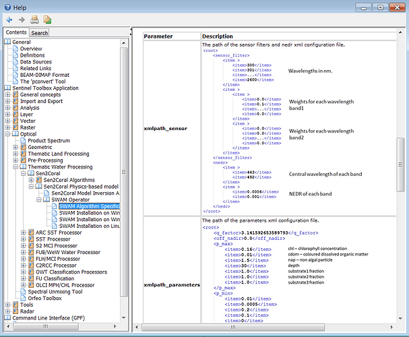Image resolution: width=409 pixels, height=337 pixels.
Task: Switch to the Search tab
Action: tap(39, 33)
